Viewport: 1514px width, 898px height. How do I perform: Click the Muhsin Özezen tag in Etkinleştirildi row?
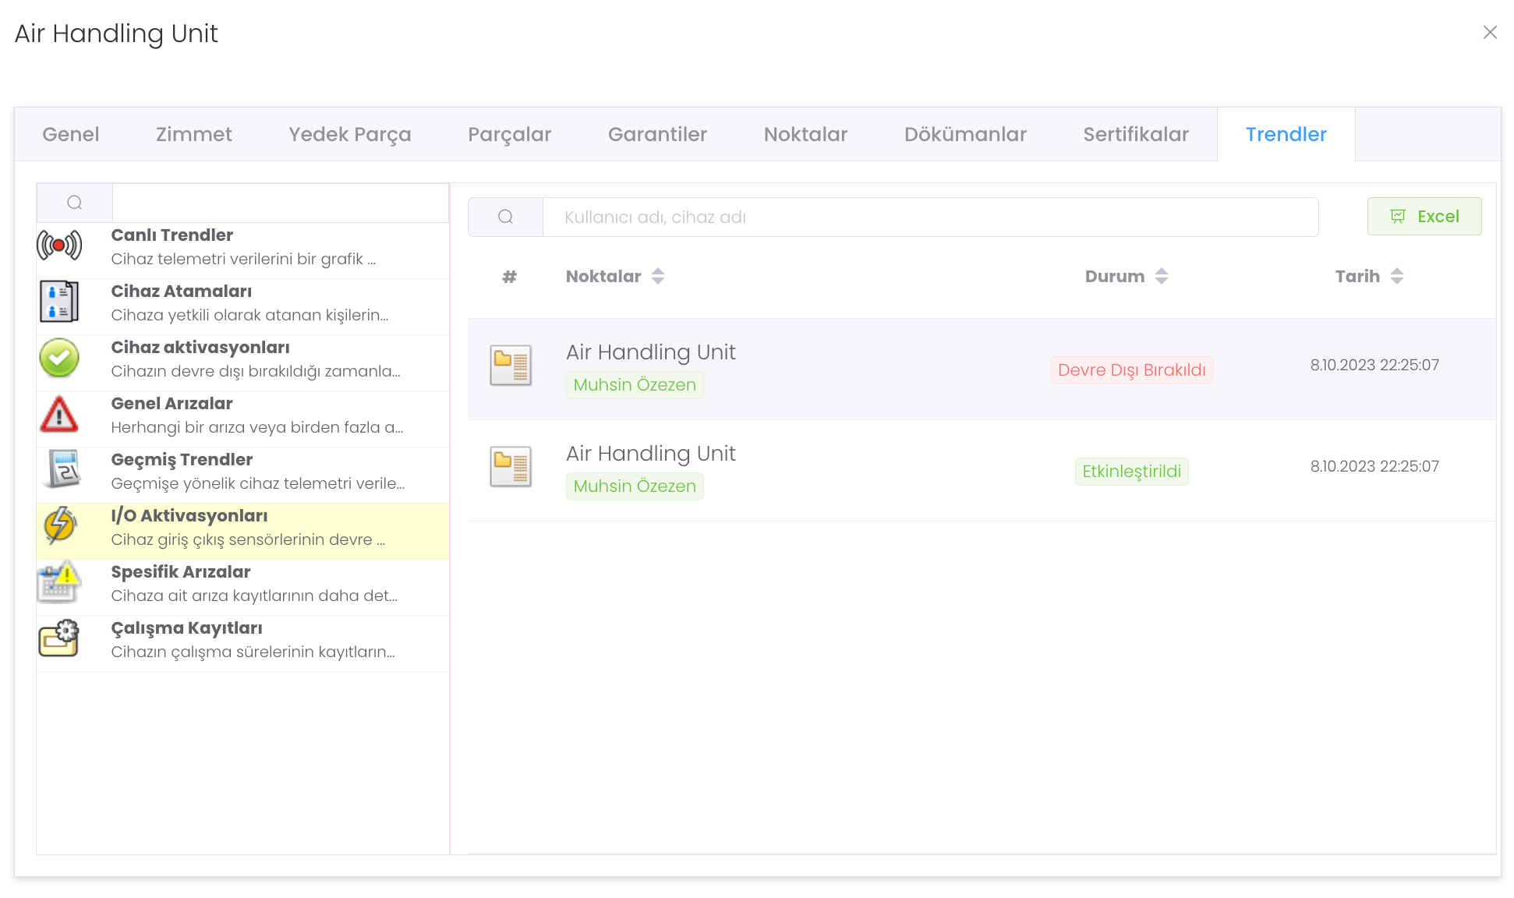(635, 486)
